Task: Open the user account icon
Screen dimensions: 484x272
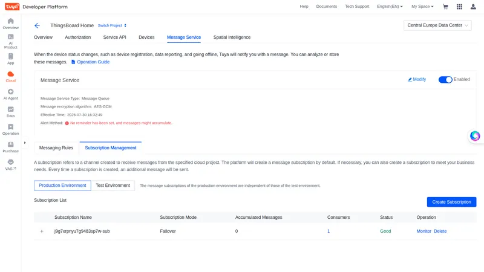Action: pyautogui.click(x=473, y=7)
